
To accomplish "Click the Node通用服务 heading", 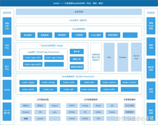I will 79,29.
